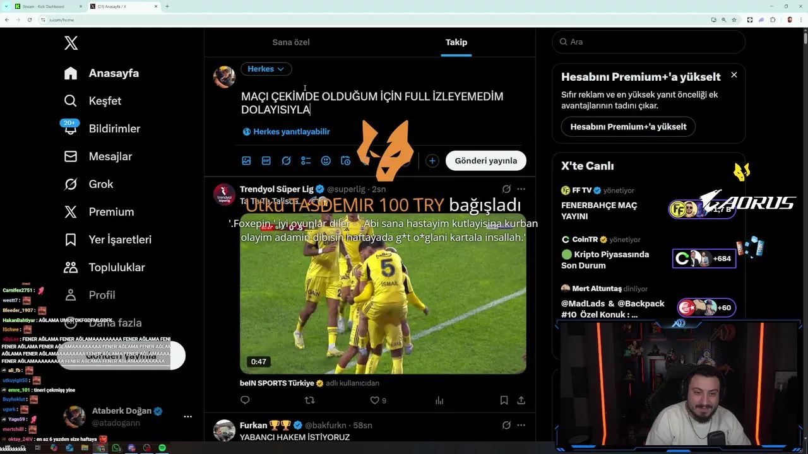The height and width of the screenshot is (454, 808).
Task: Open Spotify from Windows taskbar
Action: 162,448
